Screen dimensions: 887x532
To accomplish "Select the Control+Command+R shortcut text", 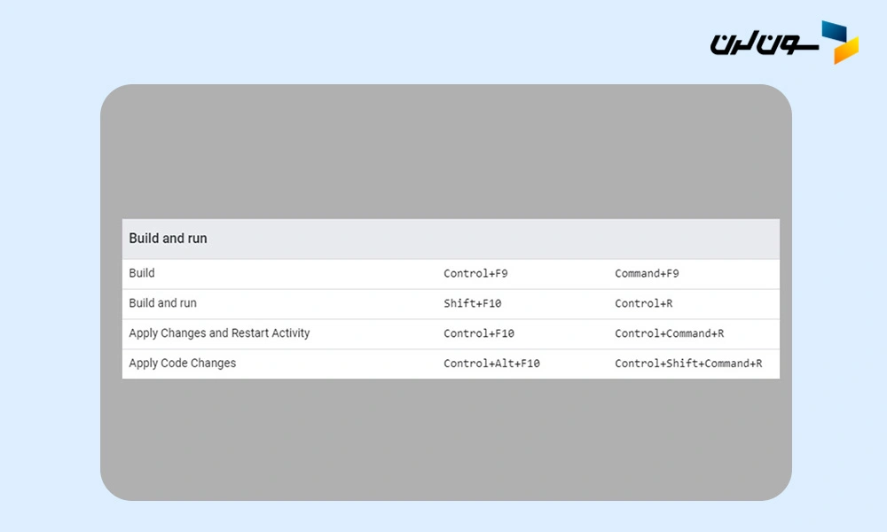I will coord(669,334).
